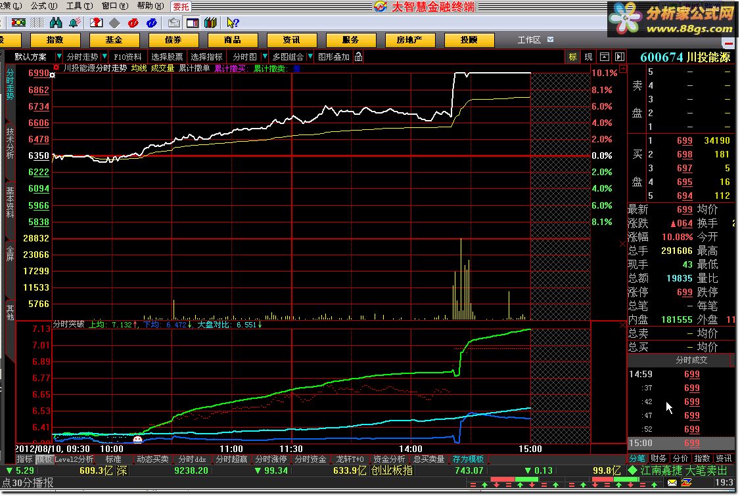Screen dimensions: 740x496
Task: Click the 指数 yellow button
Action: coord(55,40)
